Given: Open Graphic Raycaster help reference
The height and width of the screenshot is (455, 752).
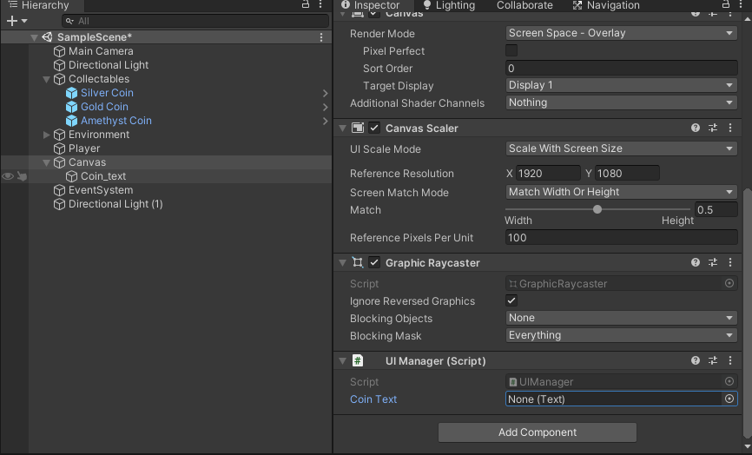Looking at the screenshot, I should click(696, 263).
